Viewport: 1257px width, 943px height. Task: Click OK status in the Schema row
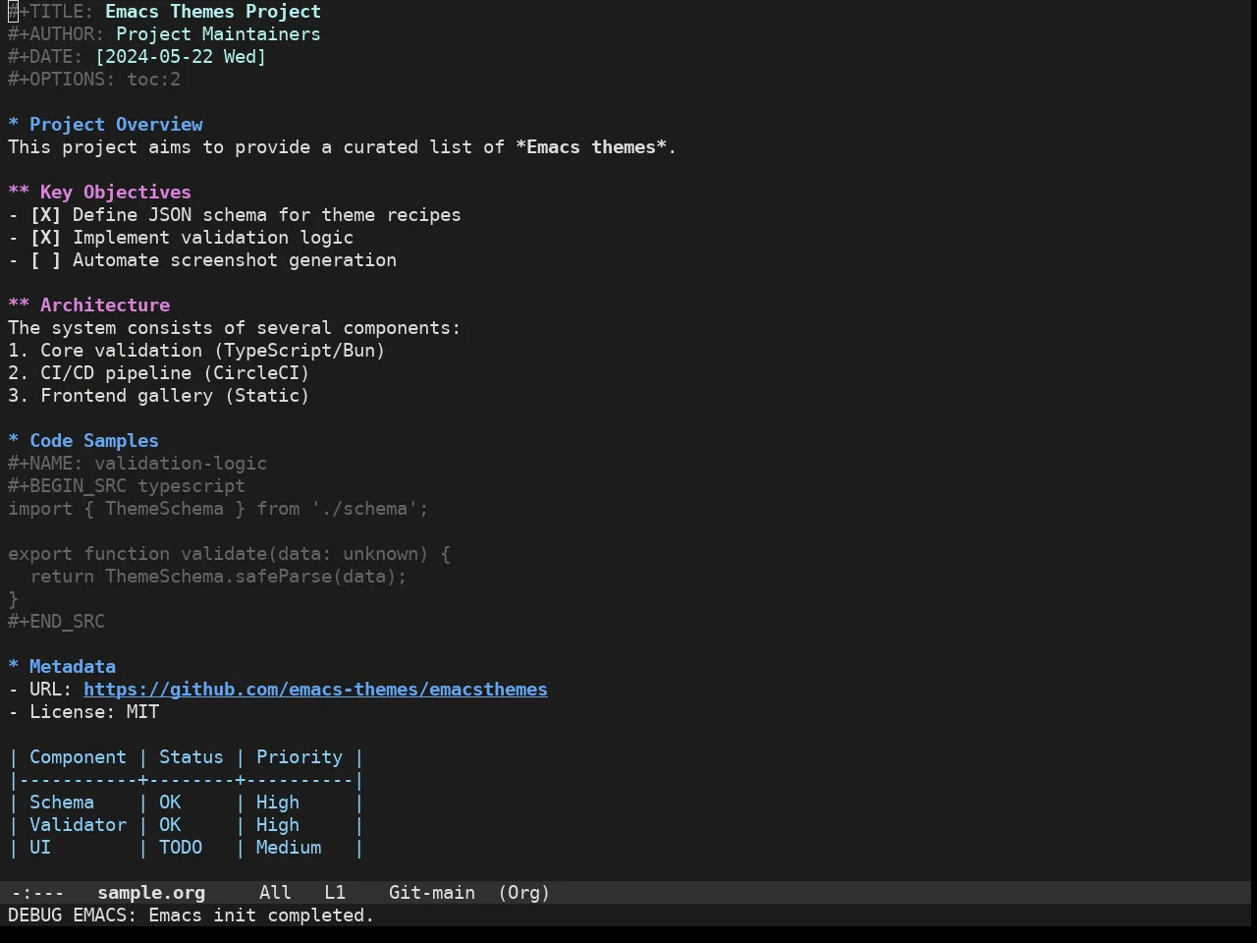[x=170, y=803]
